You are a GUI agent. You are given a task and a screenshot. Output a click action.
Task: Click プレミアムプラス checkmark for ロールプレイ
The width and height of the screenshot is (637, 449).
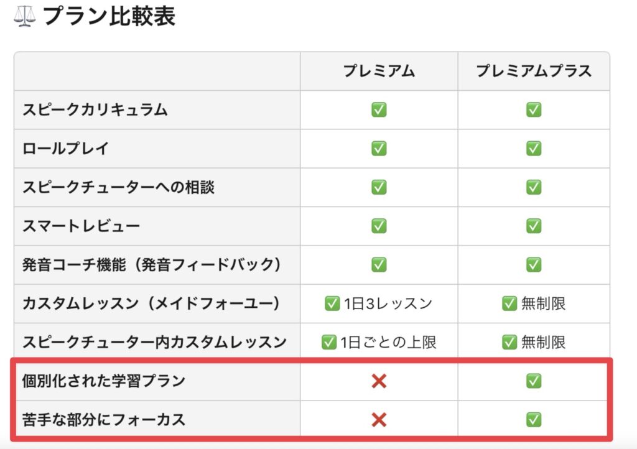pyautogui.click(x=534, y=149)
